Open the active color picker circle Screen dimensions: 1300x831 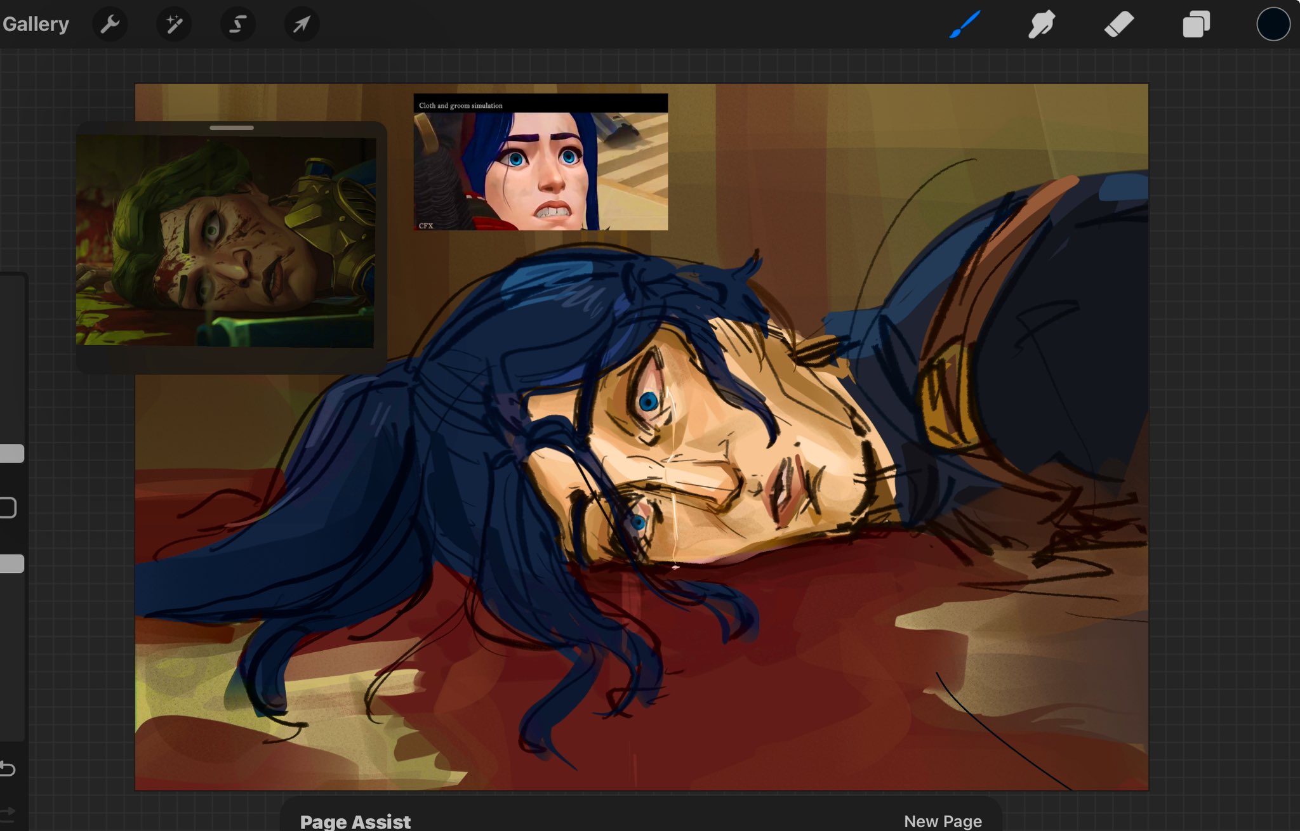pyautogui.click(x=1273, y=24)
